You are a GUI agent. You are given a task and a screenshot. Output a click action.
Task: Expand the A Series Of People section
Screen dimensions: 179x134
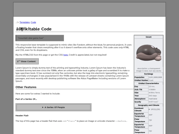[53, 107]
